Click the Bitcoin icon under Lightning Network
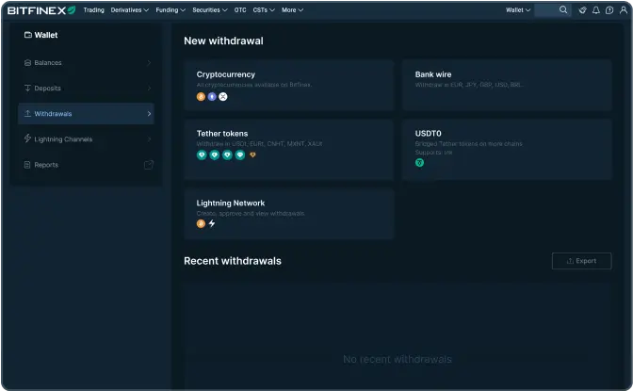Viewport: 633px width, 391px height. tap(201, 223)
